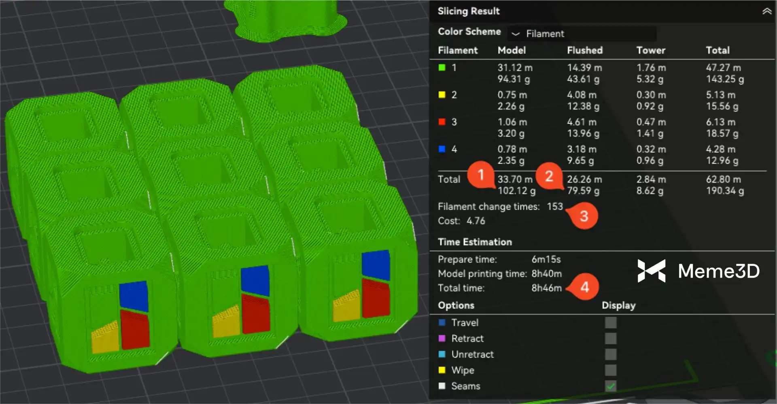Click the Flushed column header
This screenshot has width=777, height=404.
click(x=584, y=50)
